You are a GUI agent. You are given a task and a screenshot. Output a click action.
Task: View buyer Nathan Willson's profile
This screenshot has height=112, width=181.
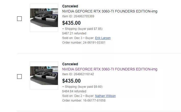tap(105, 96)
